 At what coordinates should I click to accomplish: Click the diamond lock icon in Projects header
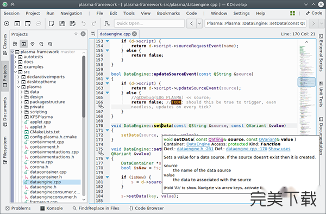coord(76,34)
